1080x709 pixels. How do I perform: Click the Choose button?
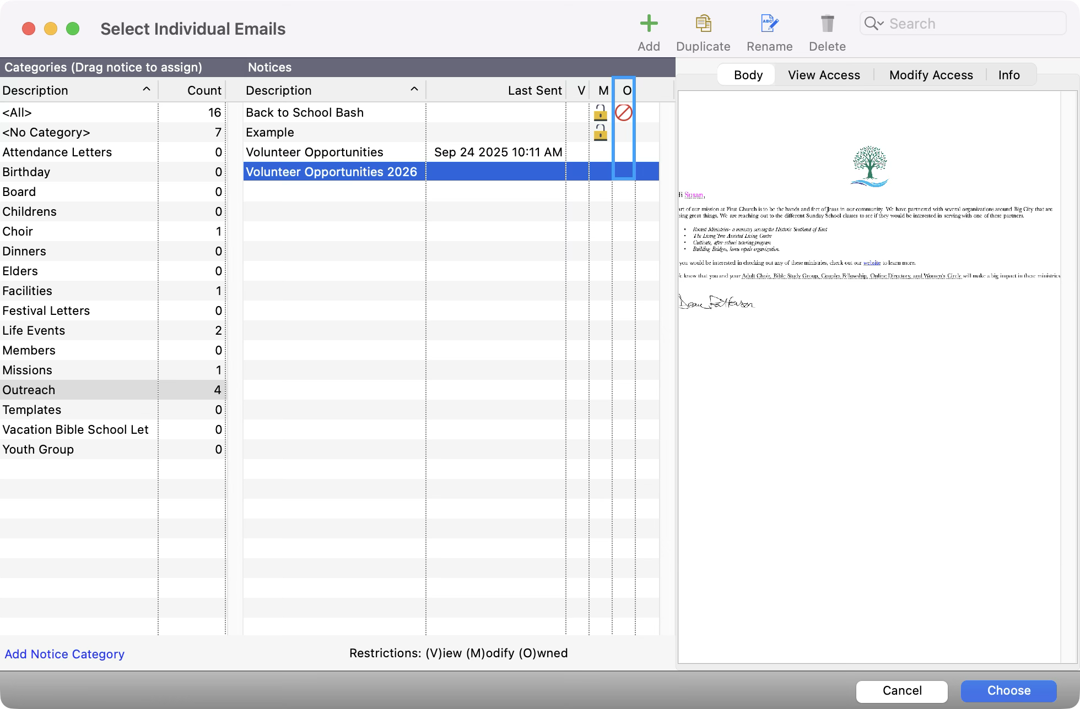(1008, 691)
